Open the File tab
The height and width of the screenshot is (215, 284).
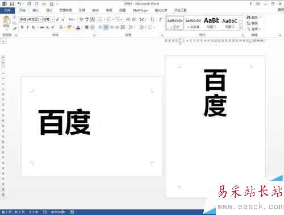point(7,10)
